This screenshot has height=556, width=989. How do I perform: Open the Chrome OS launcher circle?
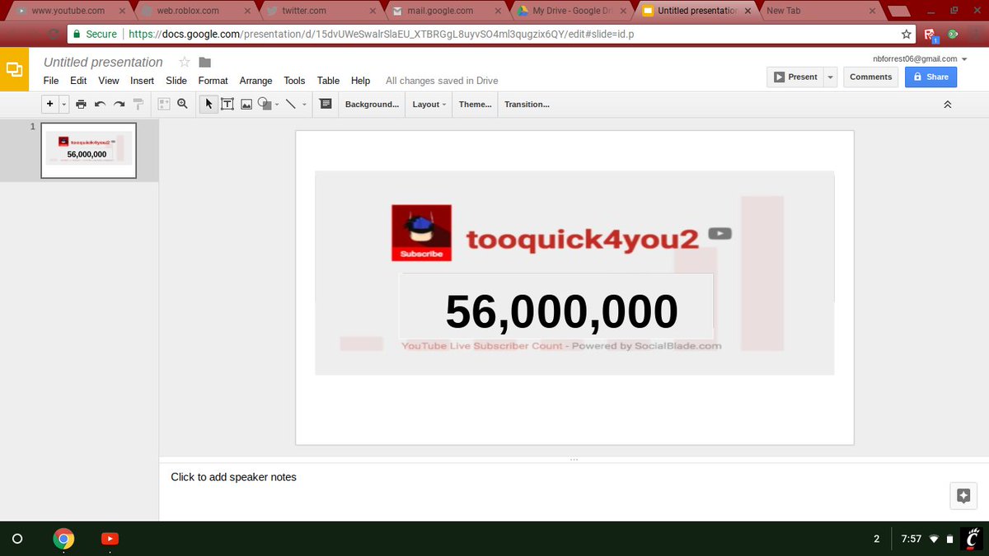(x=17, y=539)
